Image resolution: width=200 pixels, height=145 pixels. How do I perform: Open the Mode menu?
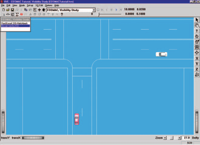pyautogui.click(x=22, y=5)
